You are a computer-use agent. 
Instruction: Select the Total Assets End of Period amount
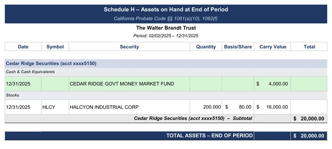point(309,136)
